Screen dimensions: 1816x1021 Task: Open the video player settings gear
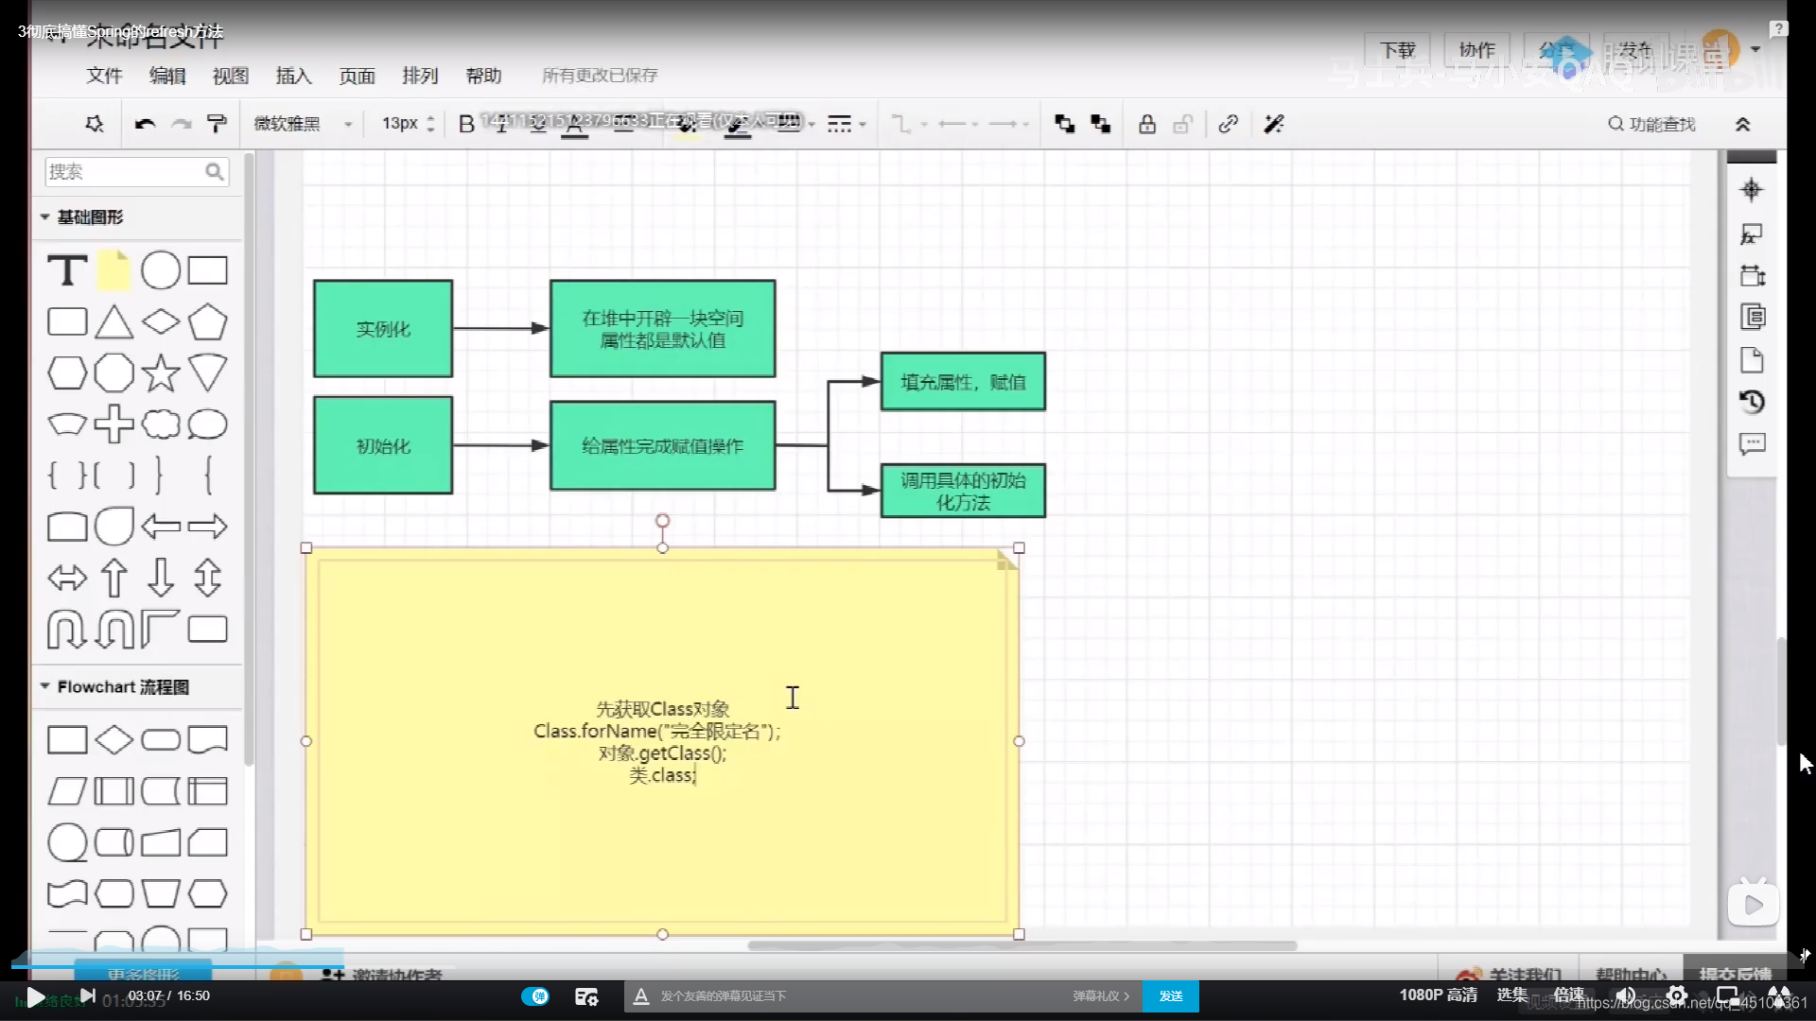[x=1677, y=995]
